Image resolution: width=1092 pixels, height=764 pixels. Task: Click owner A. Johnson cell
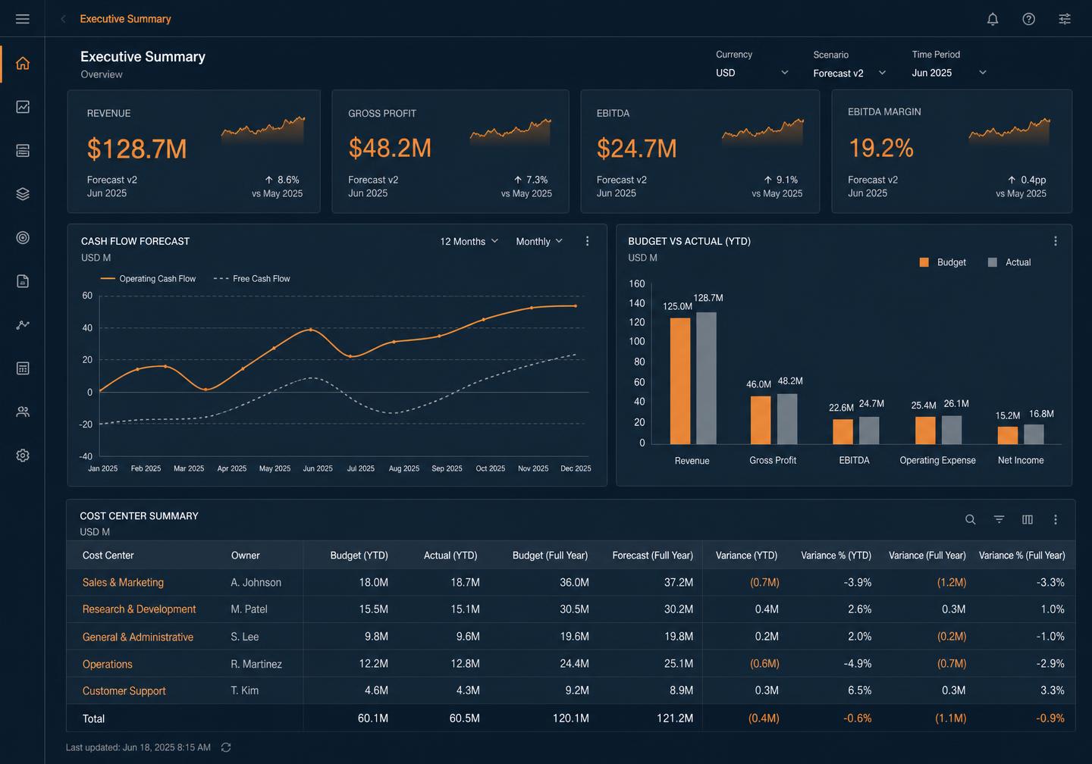coord(256,582)
